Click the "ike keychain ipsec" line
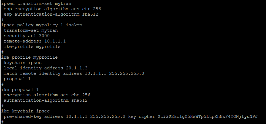Viewport: 266px width, 124px height. tap(25, 111)
